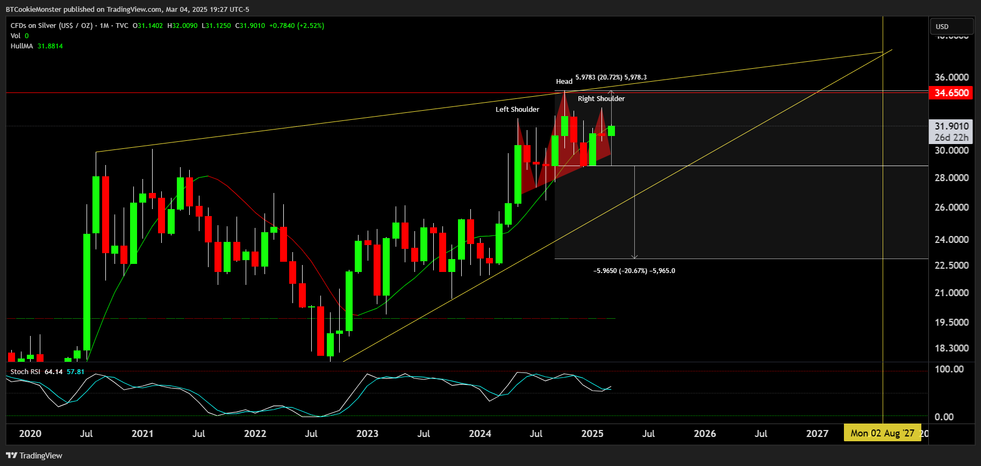Click the 2020 label on time axis
The width and height of the screenshot is (981, 466).
pos(30,434)
